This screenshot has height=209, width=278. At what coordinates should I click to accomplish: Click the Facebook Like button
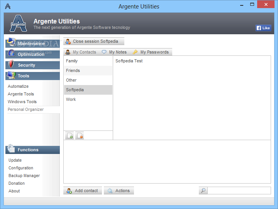(x=263, y=28)
